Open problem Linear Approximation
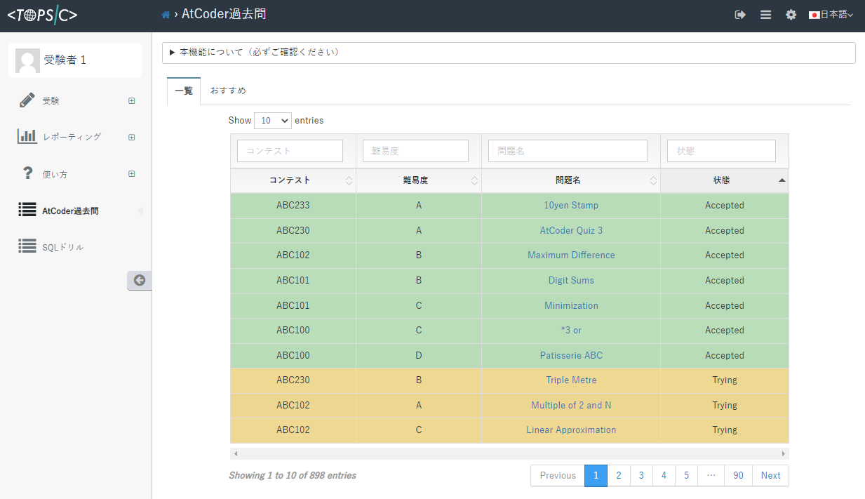865x499 pixels. point(571,430)
